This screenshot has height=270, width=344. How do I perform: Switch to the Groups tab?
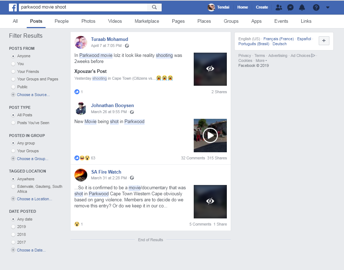click(231, 21)
